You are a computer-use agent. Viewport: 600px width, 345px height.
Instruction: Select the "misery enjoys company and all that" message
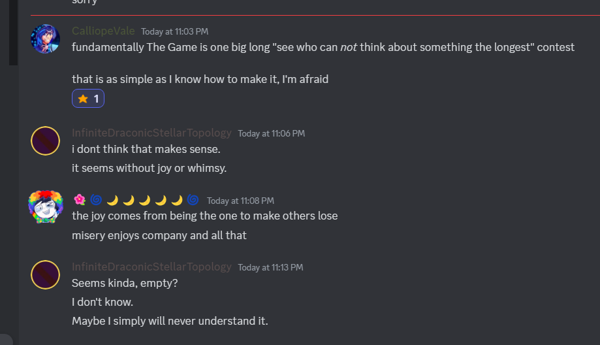[x=159, y=235]
